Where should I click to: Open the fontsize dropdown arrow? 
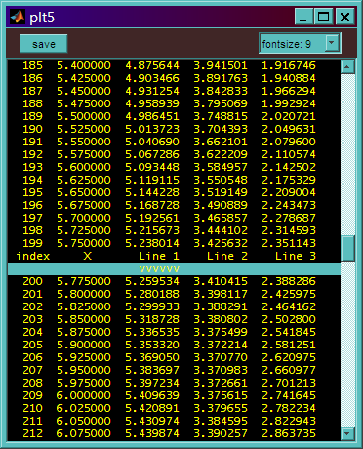(332, 43)
